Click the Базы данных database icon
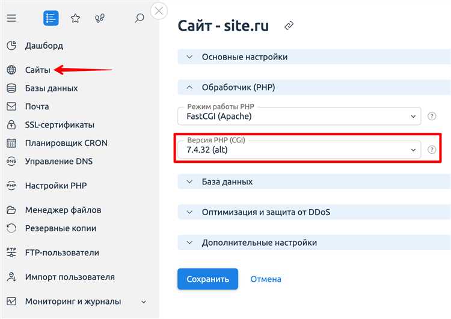The width and height of the screenshot is (451, 319). pos(11,88)
